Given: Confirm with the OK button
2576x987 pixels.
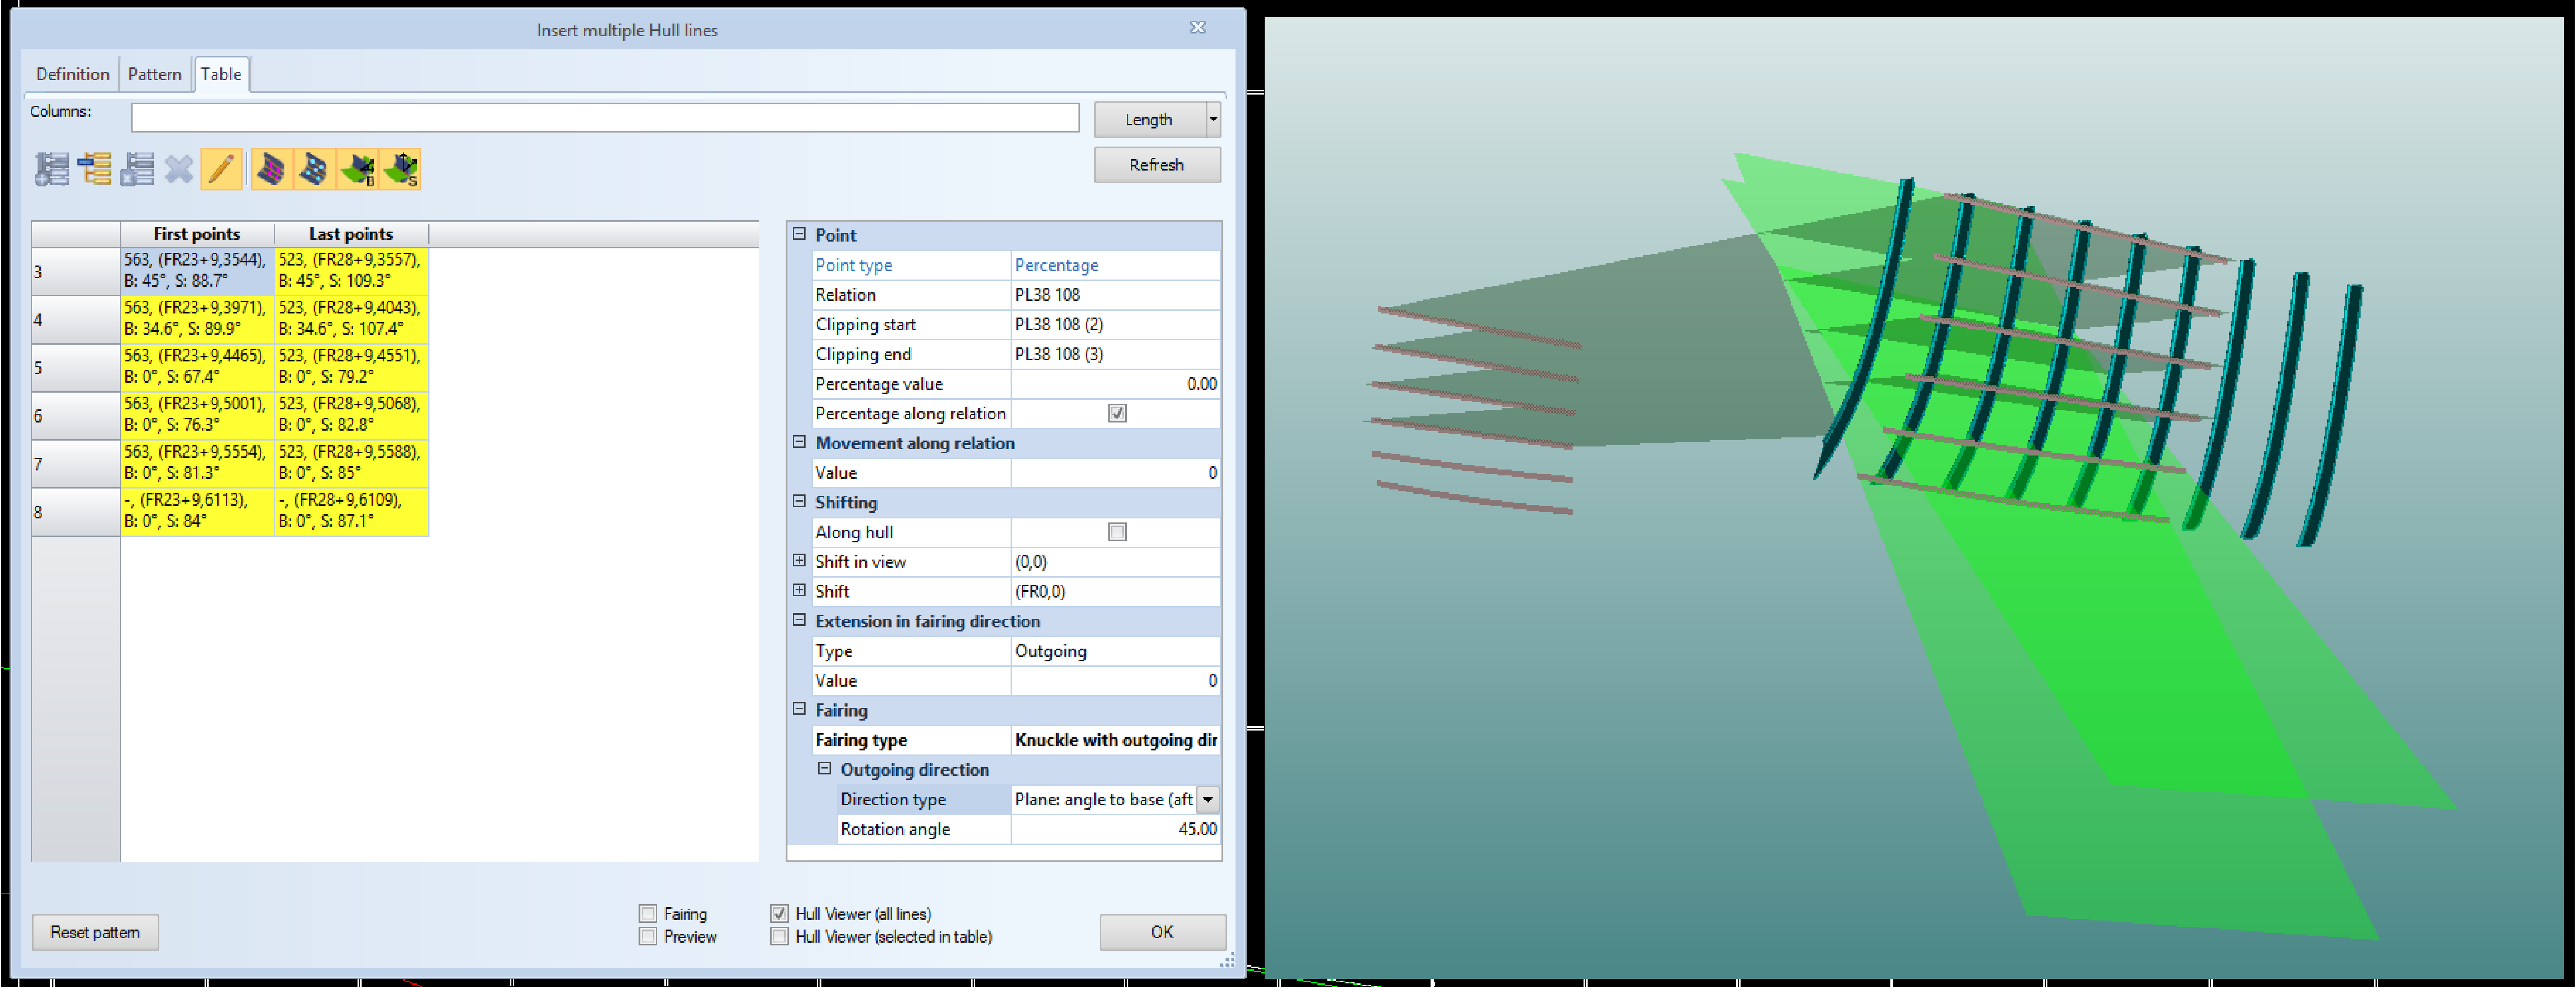Looking at the screenshot, I should point(1162,932).
